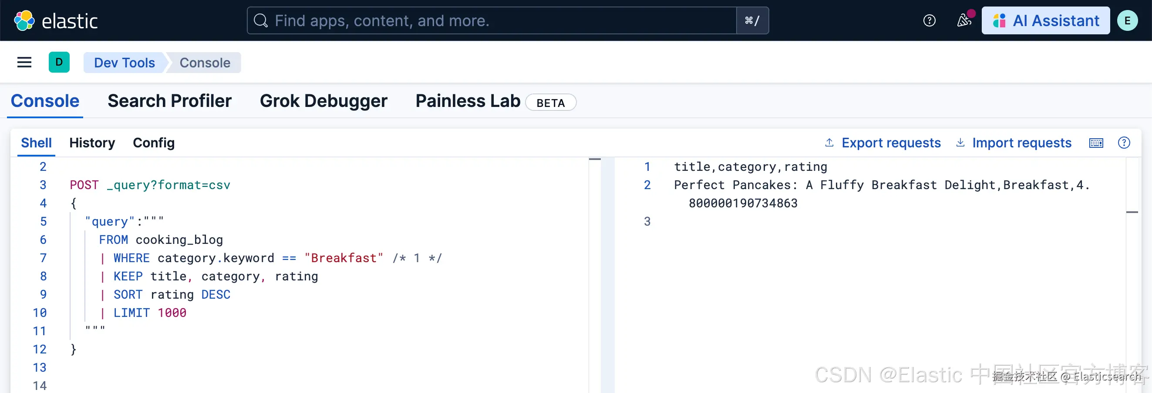Focus the Find apps search field
The height and width of the screenshot is (393, 1152).
492,20
